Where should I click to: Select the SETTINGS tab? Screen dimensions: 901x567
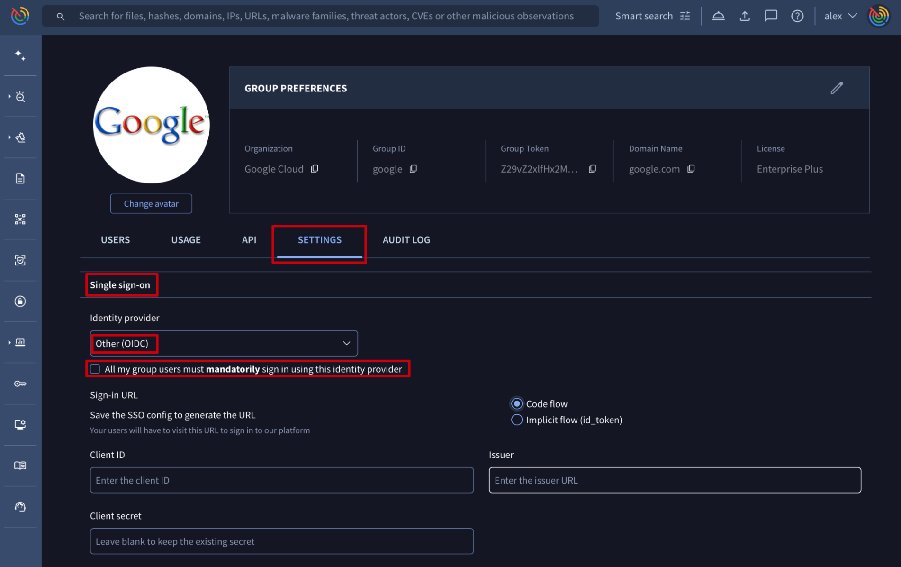[x=319, y=240]
